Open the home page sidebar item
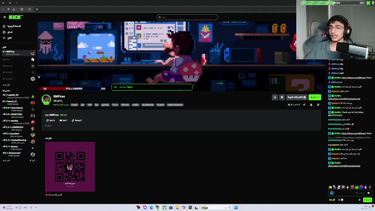The height and width of the screenshot is (211, 375). (x=12, y=26)
